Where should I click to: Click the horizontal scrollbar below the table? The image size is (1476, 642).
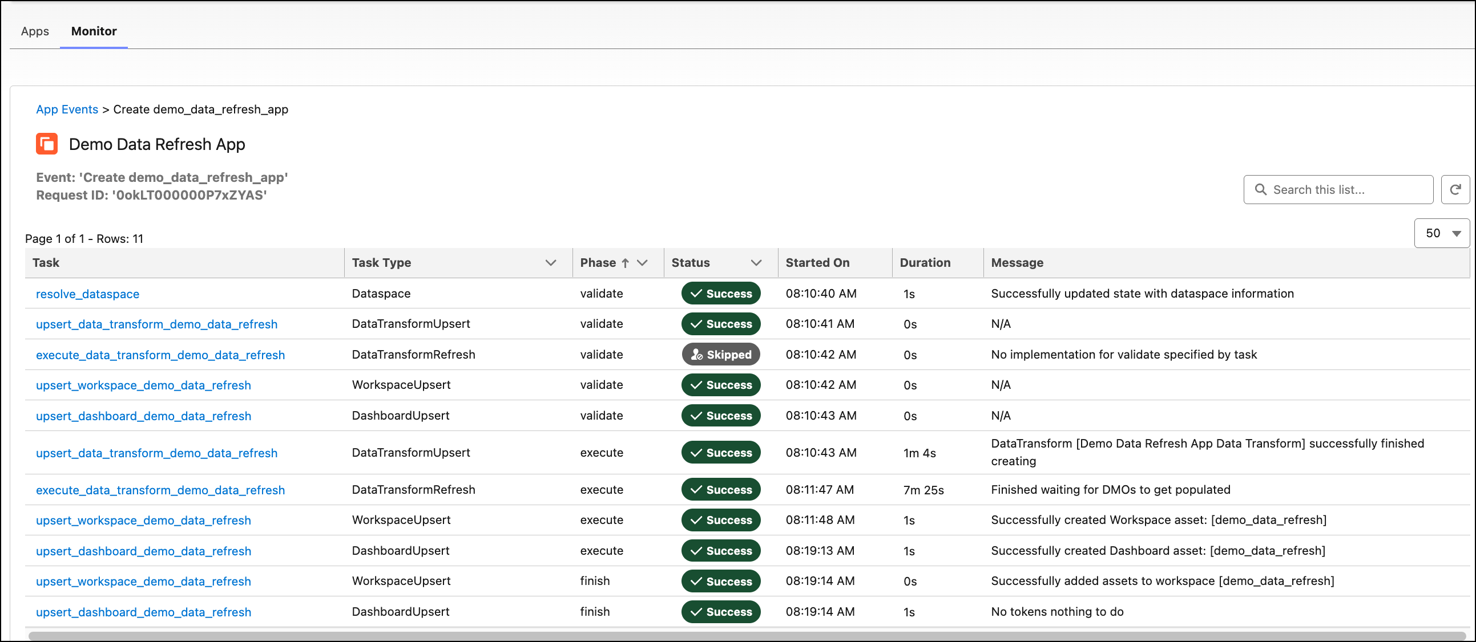[747, 636]
